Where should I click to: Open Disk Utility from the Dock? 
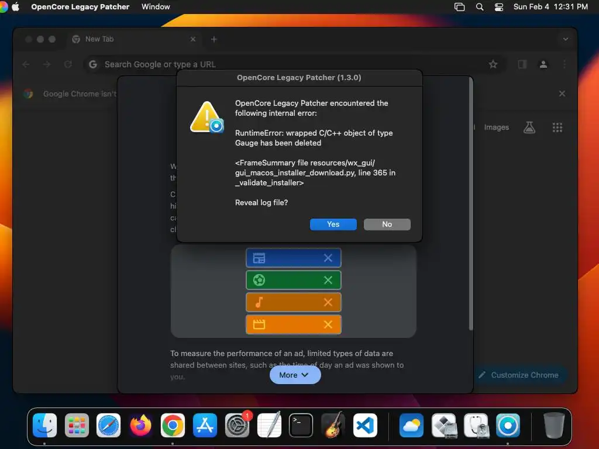click(476, 425)
